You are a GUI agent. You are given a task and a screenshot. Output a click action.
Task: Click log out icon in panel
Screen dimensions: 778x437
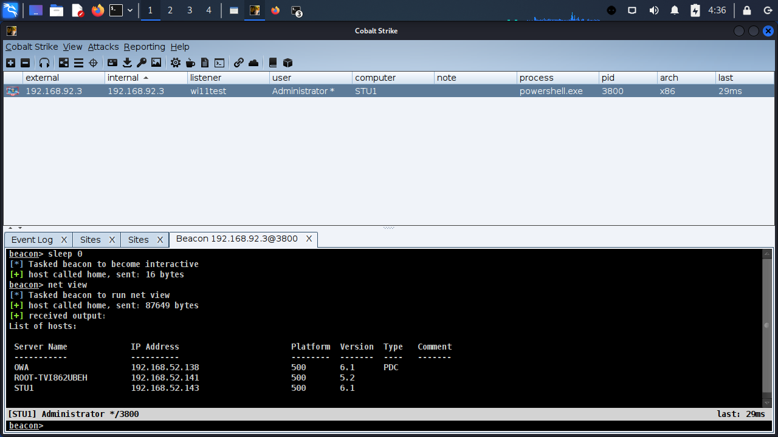pos(768,10)
